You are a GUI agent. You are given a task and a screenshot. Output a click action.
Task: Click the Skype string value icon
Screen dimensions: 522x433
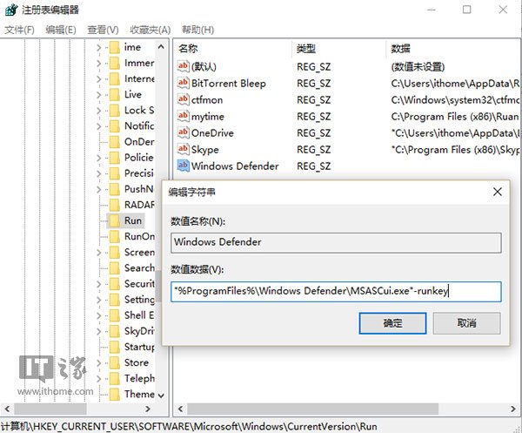coord(183,149)
